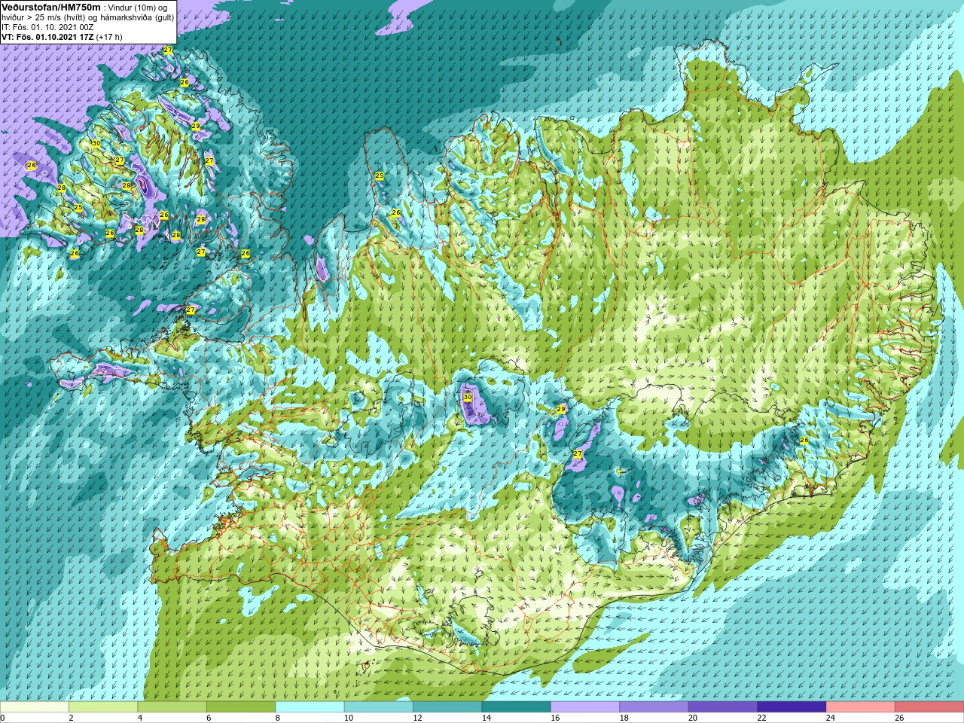The image size is (964, 723).
Task: Click the legend scale number 12
Action: tap(416, 718)
